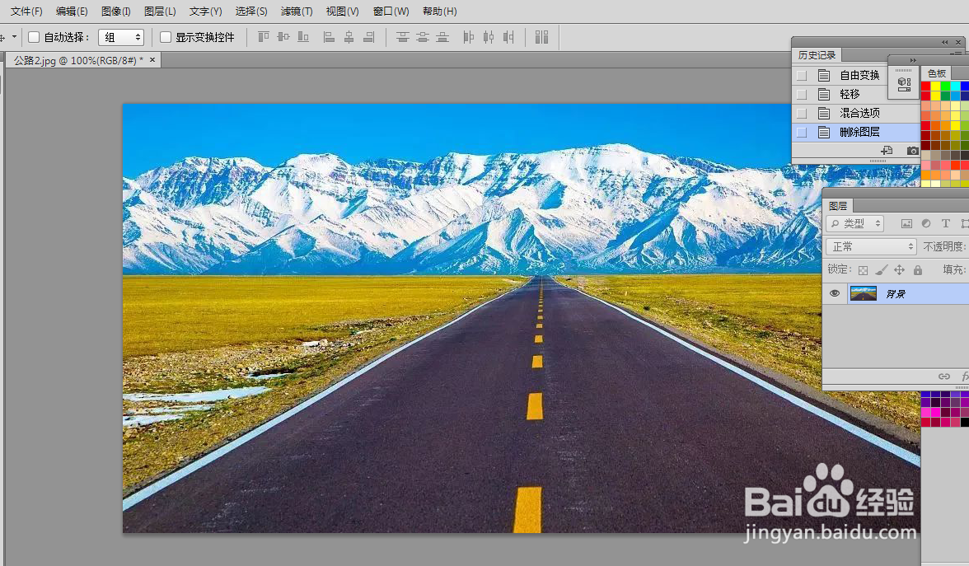
Task: Click the distribute horizontal centers icon
Action: click(x=489, y=37)
